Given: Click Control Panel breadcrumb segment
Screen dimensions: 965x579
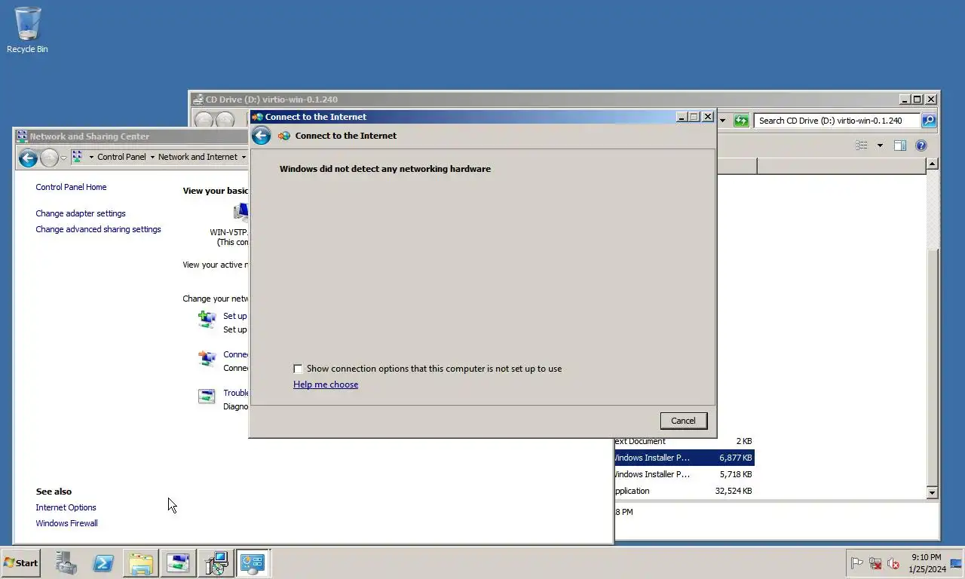Looking at the screenshot, I should tap(121, 157).
